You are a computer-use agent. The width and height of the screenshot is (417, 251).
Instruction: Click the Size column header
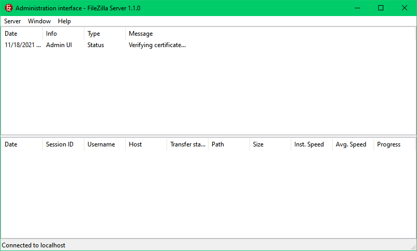(x=270, y=144)
